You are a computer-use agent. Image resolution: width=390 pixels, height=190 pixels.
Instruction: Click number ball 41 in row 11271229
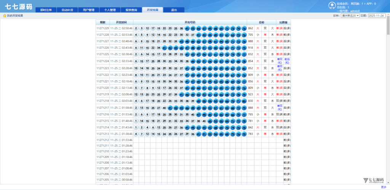point(187,28)
